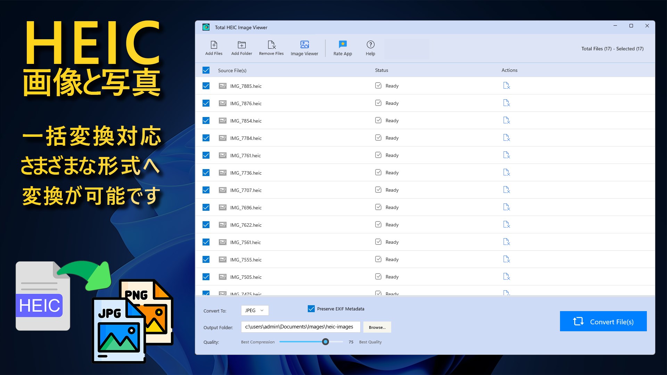The height and width of the screenshot is (375, 667).
Task: Click the Status column header
Action: click(x=381, y=70)
